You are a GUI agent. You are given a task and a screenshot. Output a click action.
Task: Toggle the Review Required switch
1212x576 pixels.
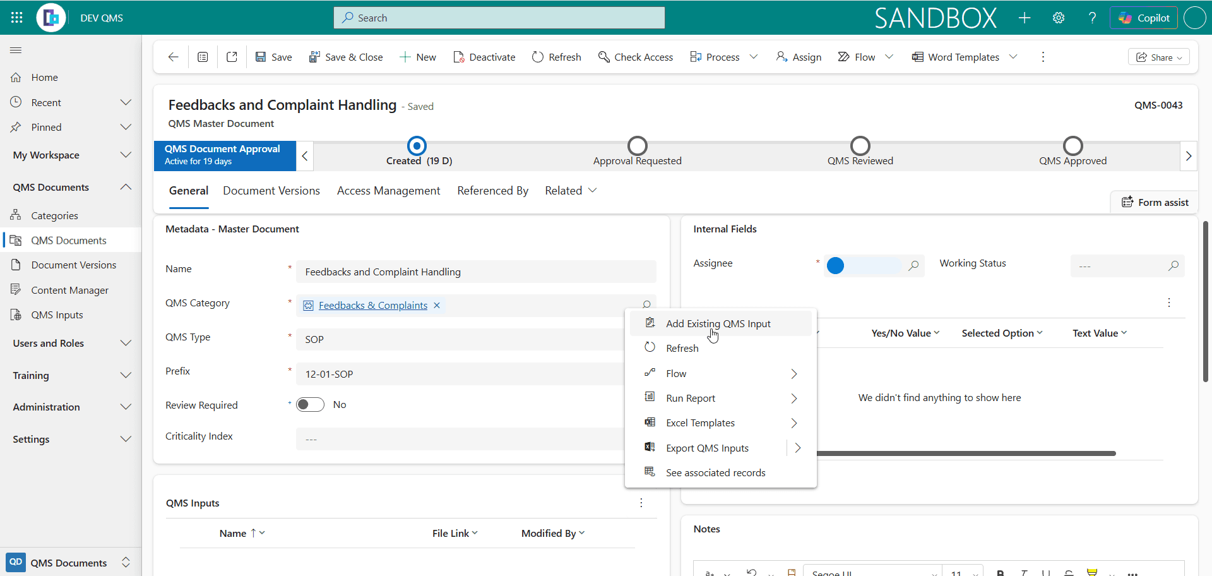tap(311, 405)
